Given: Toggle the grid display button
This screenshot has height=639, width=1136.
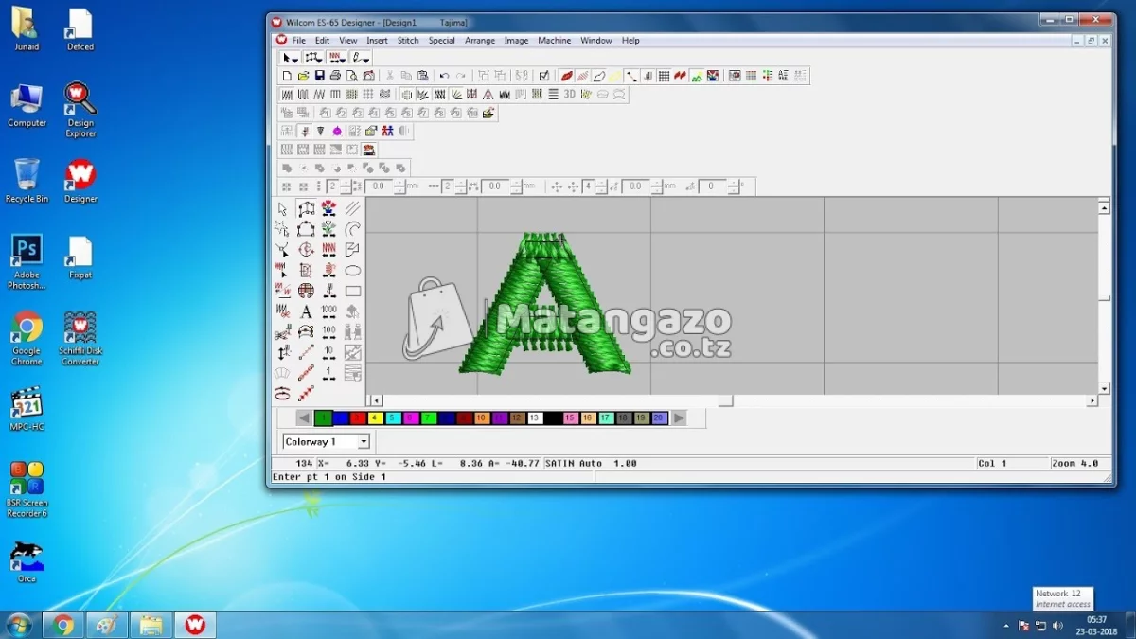Looking at the screenshot, I should 664,76.
